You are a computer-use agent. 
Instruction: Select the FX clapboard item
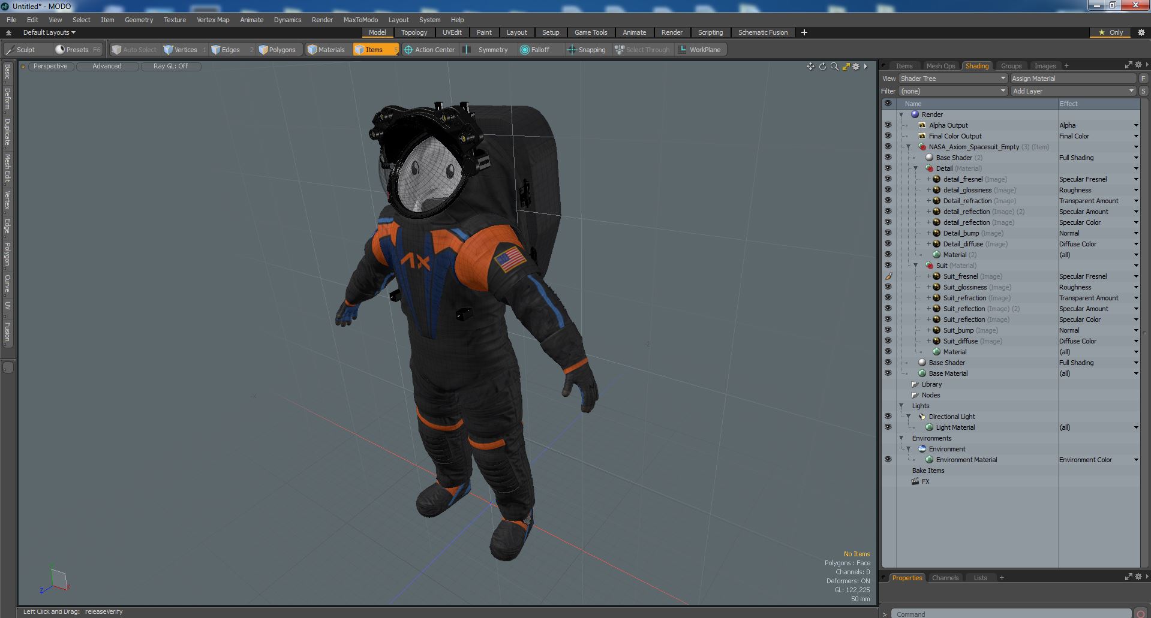point(915,481)
